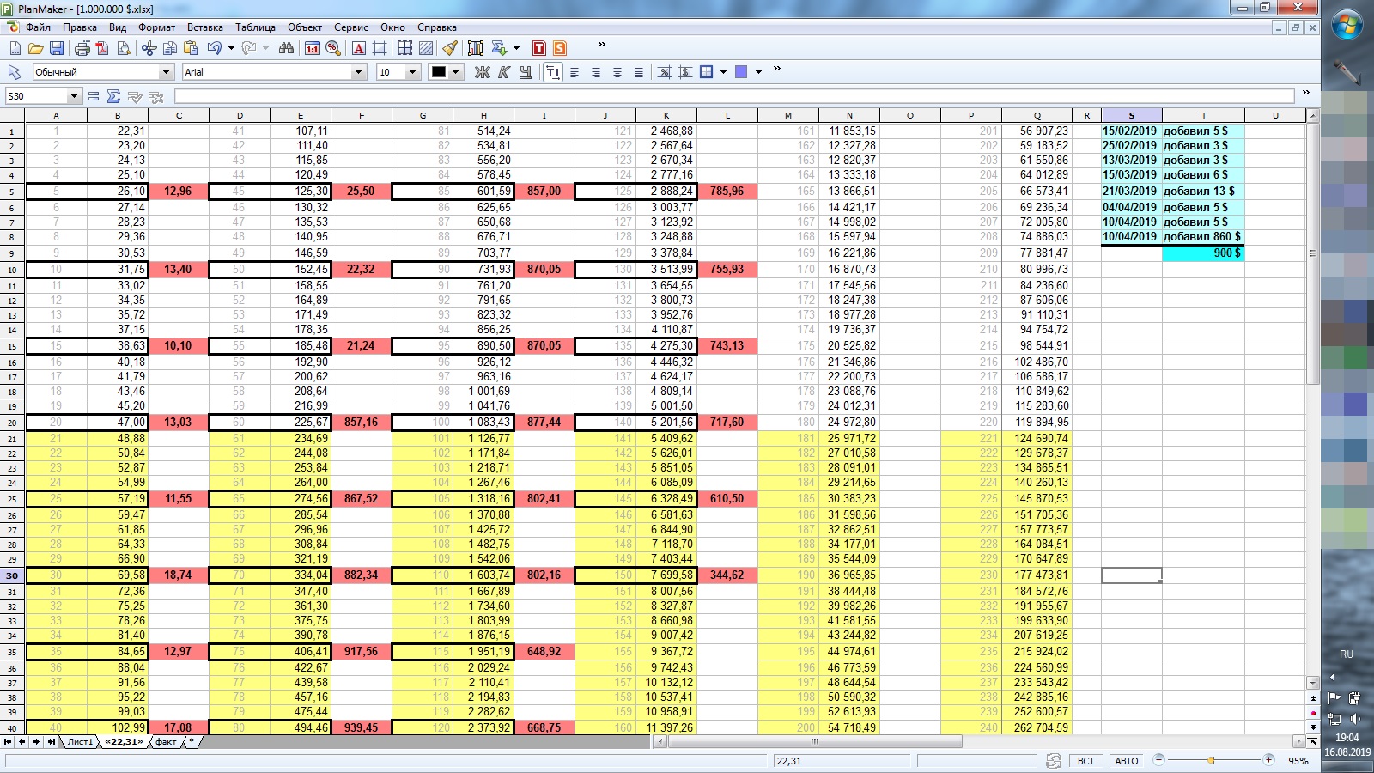Image resolution: width=1374 pixels, height=773 pixels.
Task: Open the Формат menu
Action: [x=156, y=27]
